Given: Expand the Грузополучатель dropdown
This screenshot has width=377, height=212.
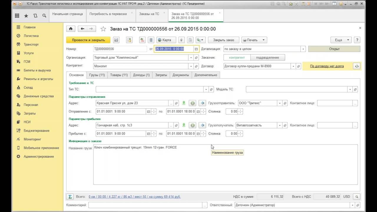Looking at the screenshot, I should 280,125.
